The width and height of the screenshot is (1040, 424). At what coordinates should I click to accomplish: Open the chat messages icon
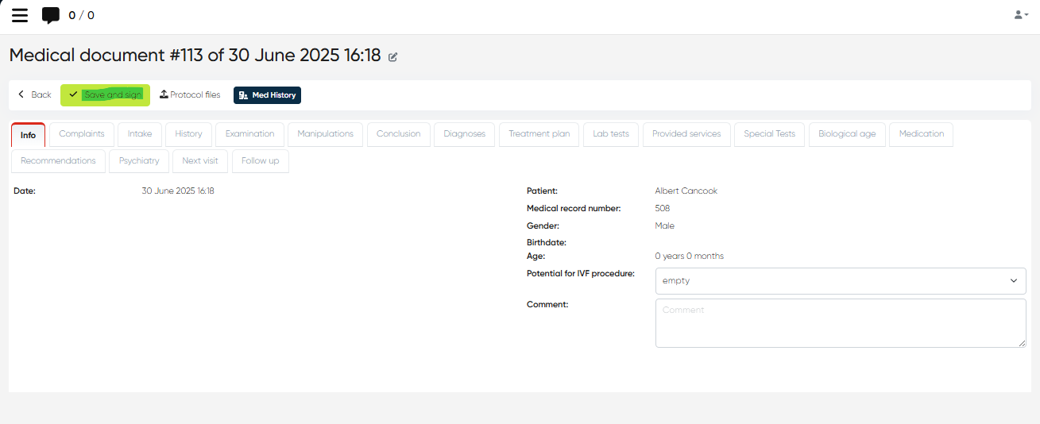tap(51, 15)
